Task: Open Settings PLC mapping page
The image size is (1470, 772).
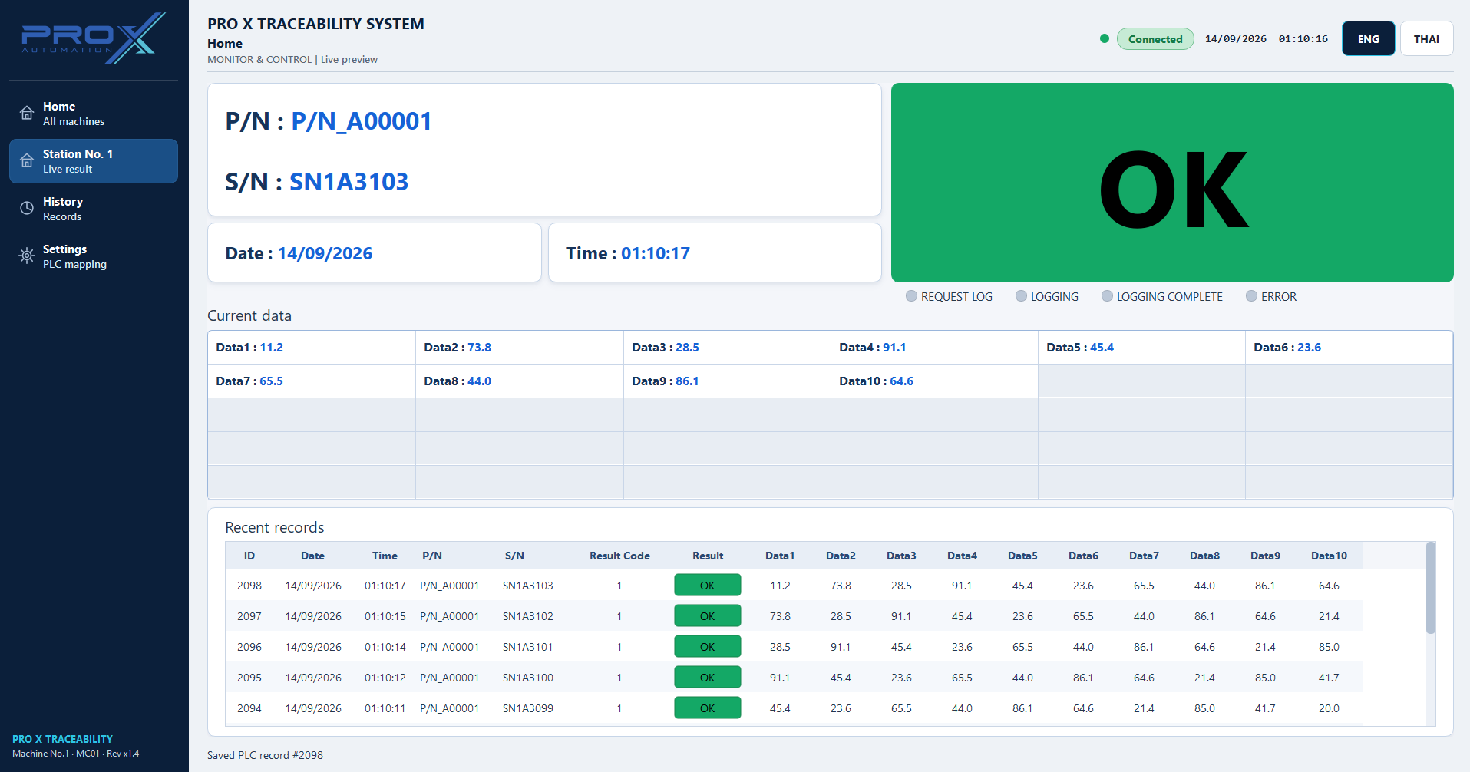Action: [94, 256]
